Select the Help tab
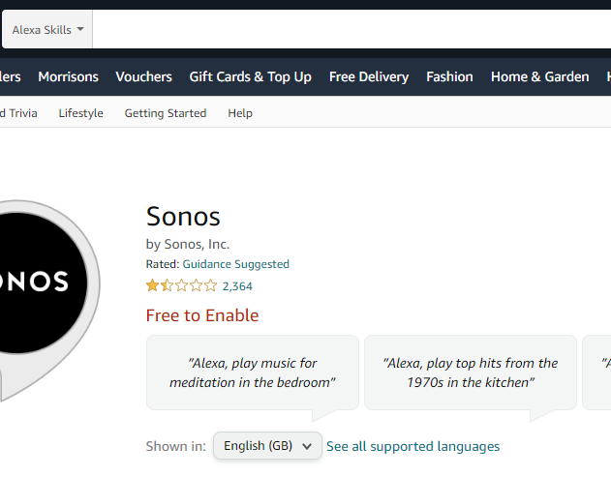Image resolution: width=611 pixels, height=477 pixels. point(240,113)
